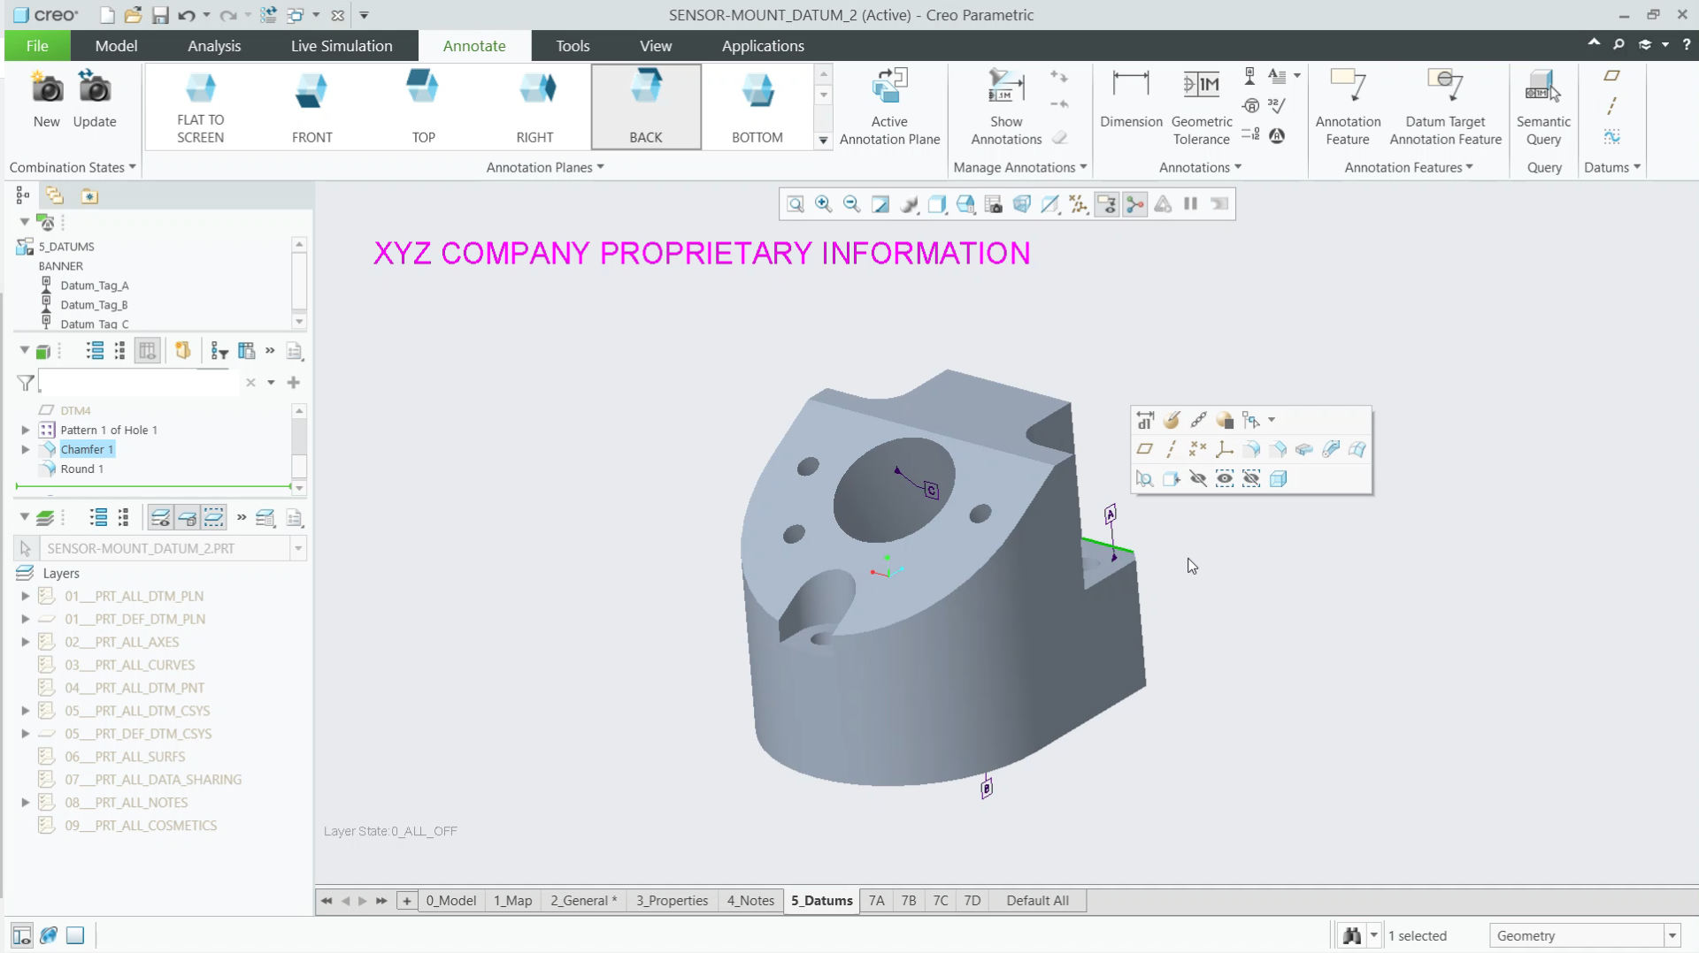
Task: Switch to the 4_Notes combination state tab
Action: [750, 900]
